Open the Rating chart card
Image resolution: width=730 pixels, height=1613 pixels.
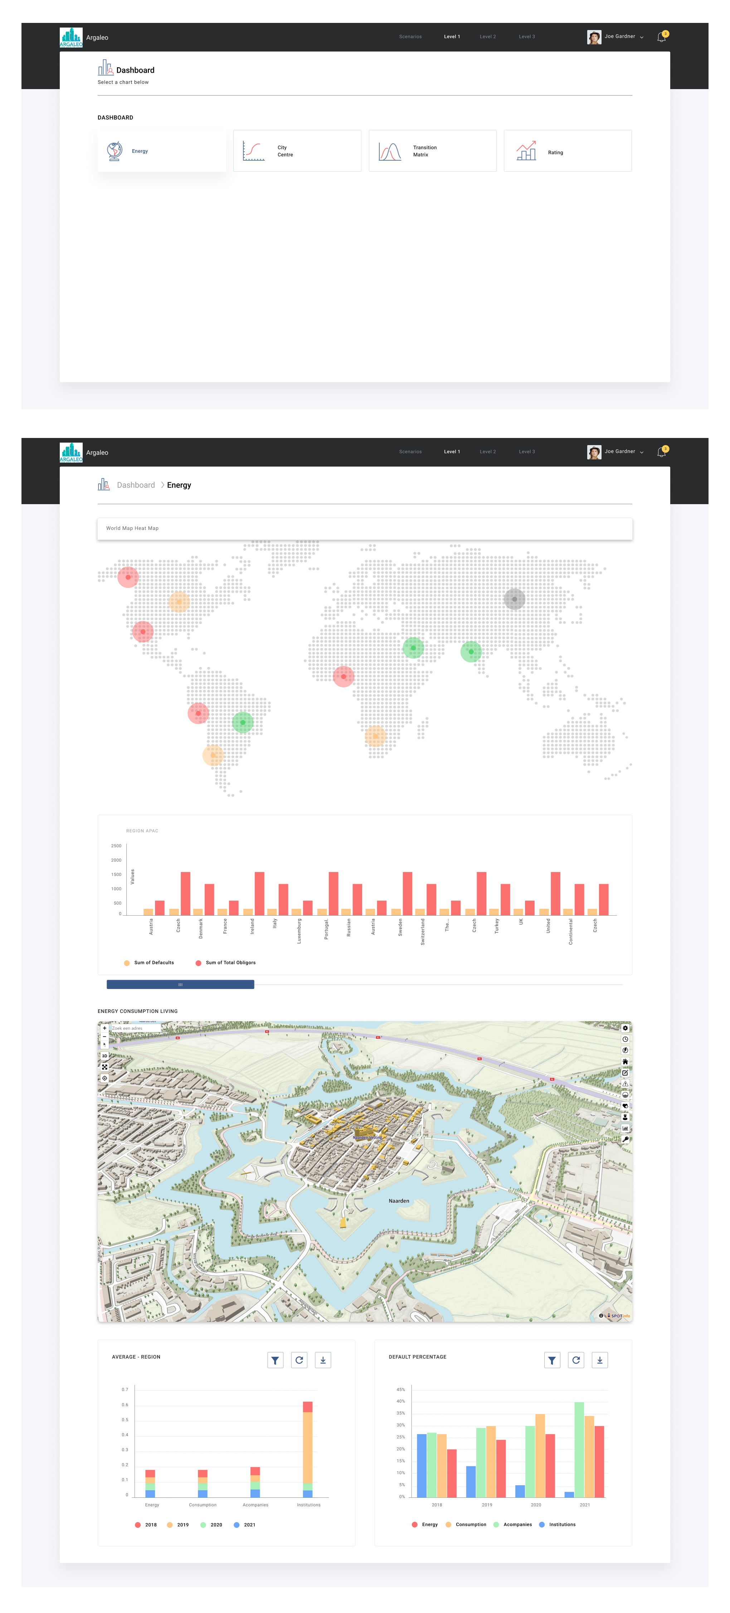(x=567, y=151)
